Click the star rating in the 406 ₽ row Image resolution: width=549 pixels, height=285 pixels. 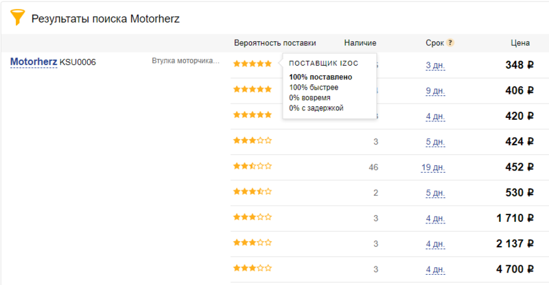253,89
